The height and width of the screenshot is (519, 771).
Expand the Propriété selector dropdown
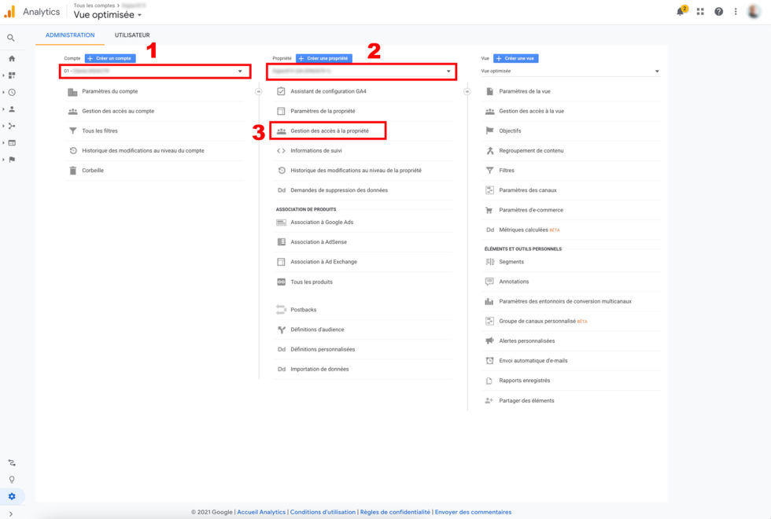[x=361, y=72]
